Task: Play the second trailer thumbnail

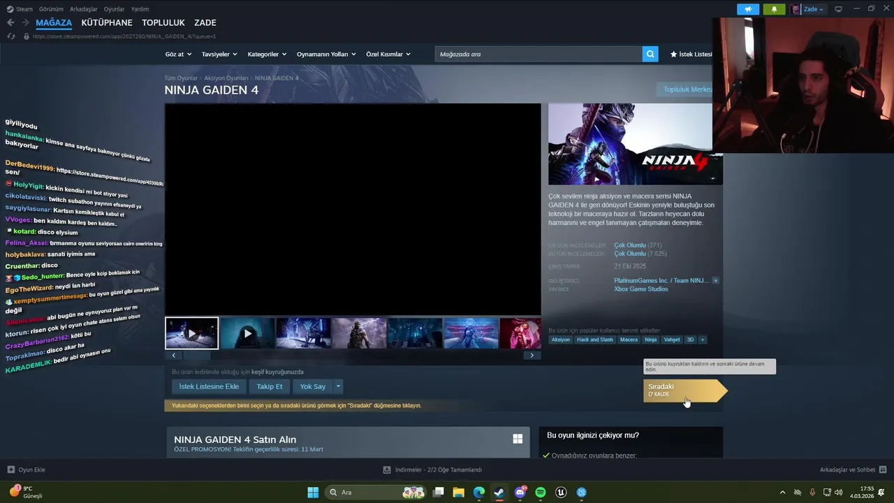Action: pos(247,333)
